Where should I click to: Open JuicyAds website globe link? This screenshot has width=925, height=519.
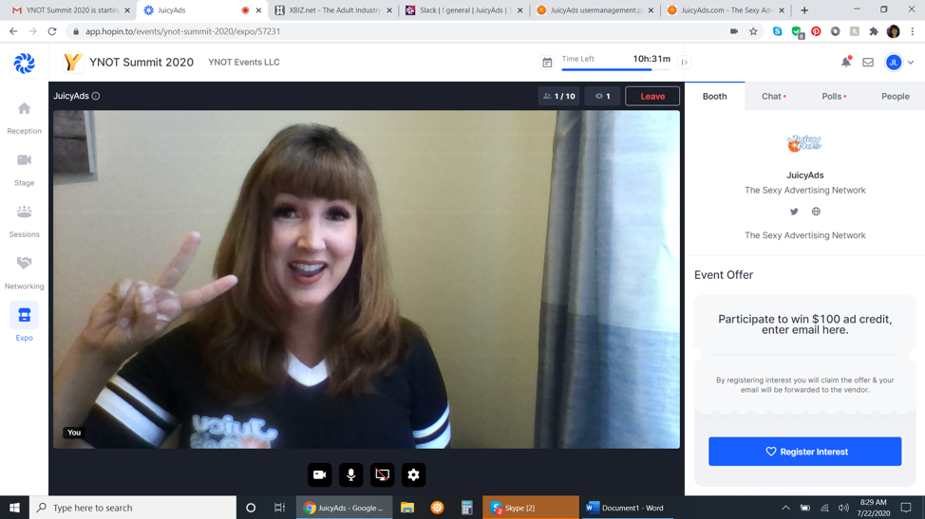click(816, 212)
